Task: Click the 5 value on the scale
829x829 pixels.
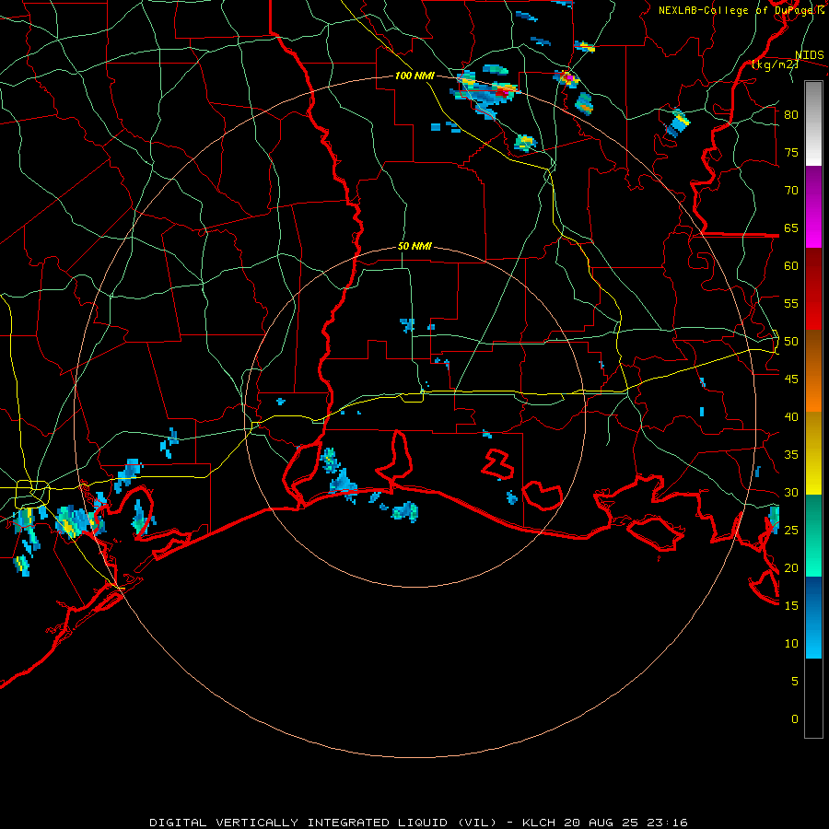Action: click(795, 681)
